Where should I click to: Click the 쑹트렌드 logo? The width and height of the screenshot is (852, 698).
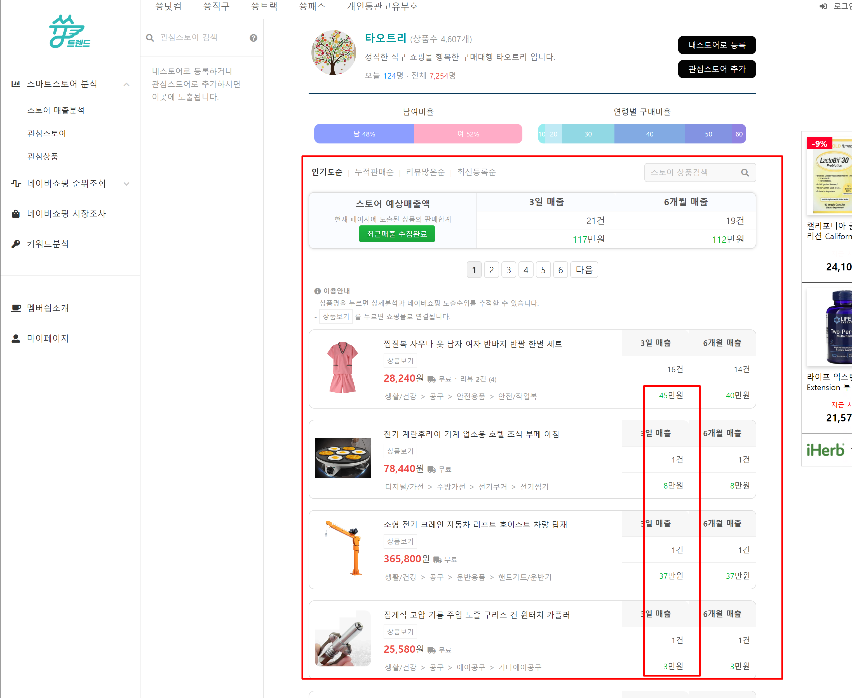click(70, 32)
